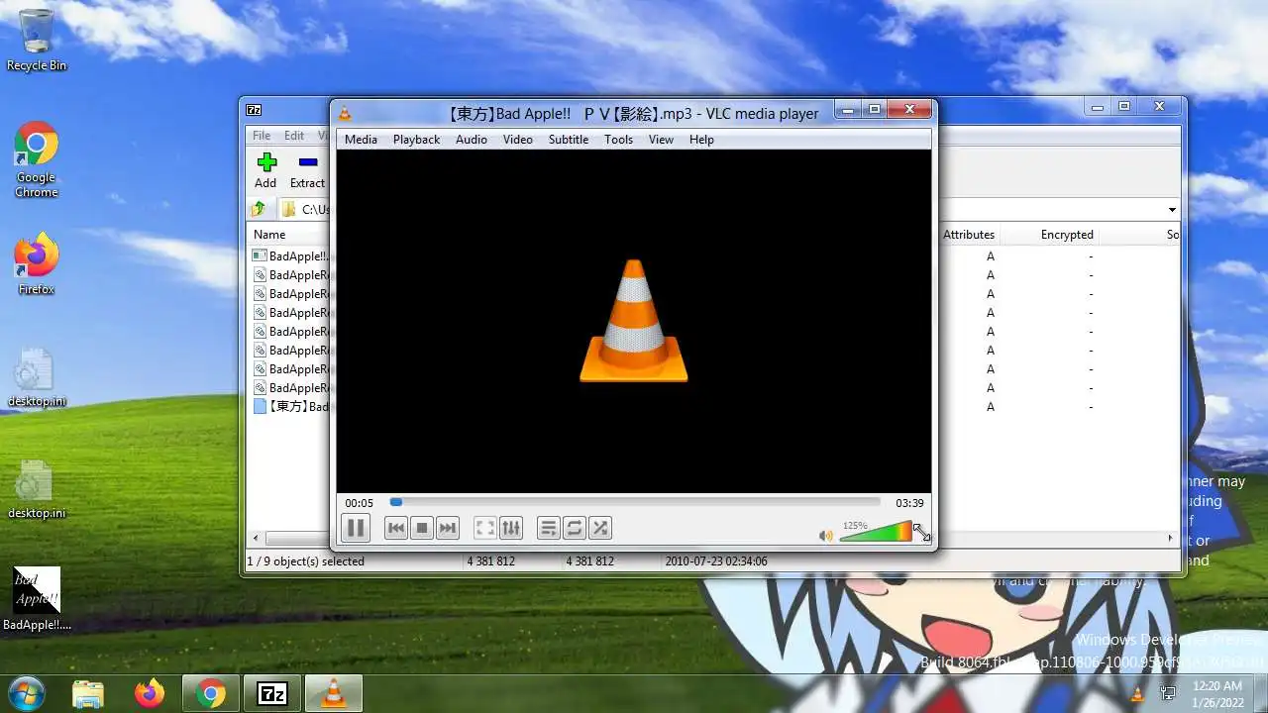Image resolution: width=1268 pixels, height=713 pixels.
Task: Open the View menu in VLC
Action: tap(661, 140)
